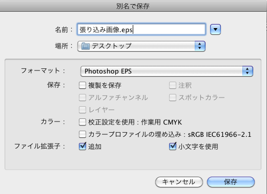267x194 pixels.
Task: Enable 校正設定を使用 作業用 CMYK checkbox
Action: pos(83,122)
